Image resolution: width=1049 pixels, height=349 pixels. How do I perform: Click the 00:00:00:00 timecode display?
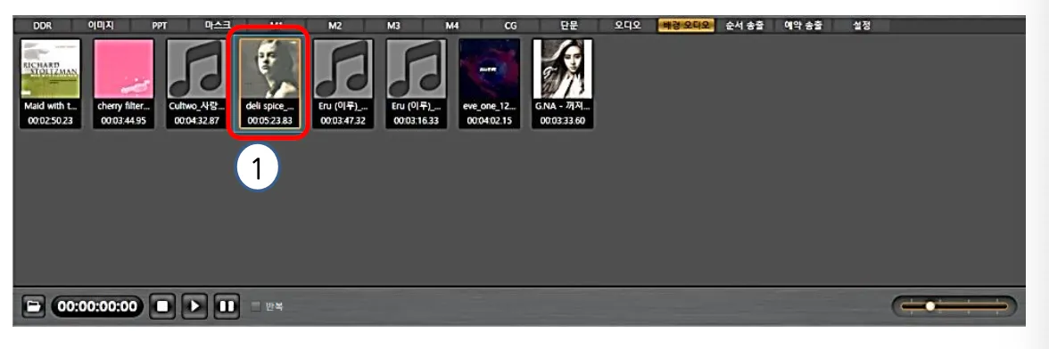click(98, 307)
